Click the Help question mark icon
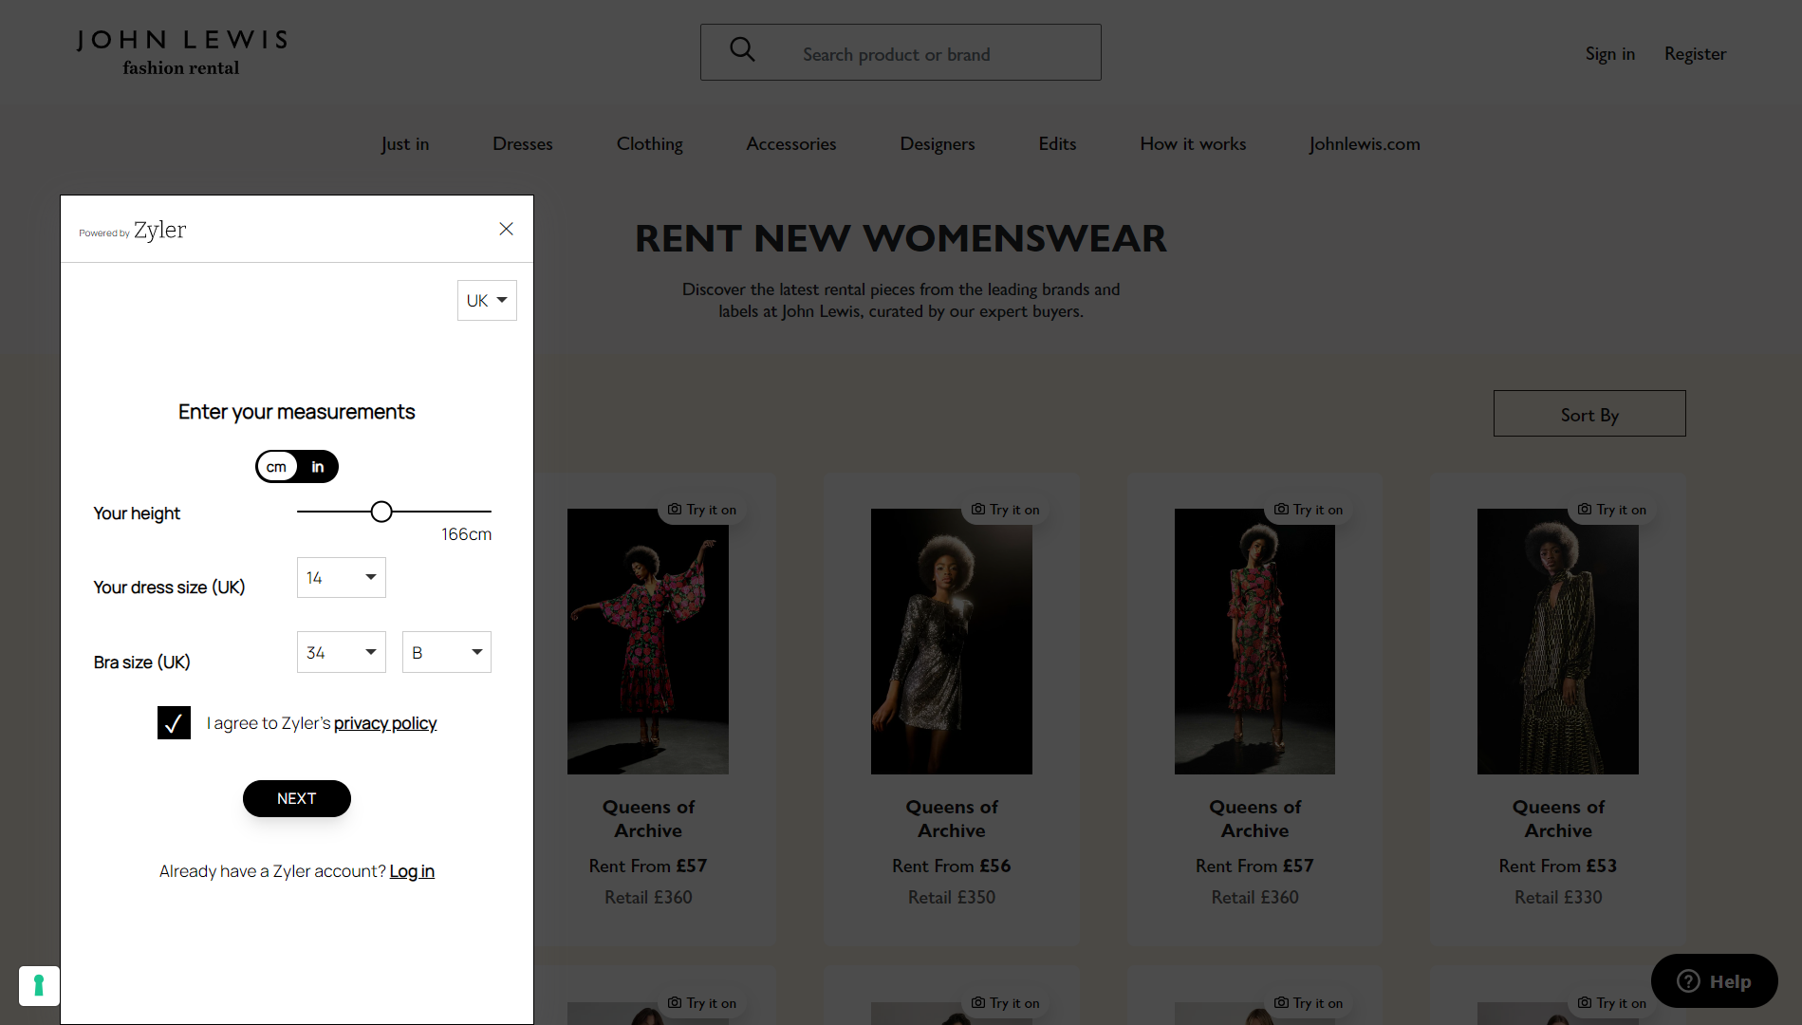The height and width of the screenshot is (1025, 1802). [1688, 981]
